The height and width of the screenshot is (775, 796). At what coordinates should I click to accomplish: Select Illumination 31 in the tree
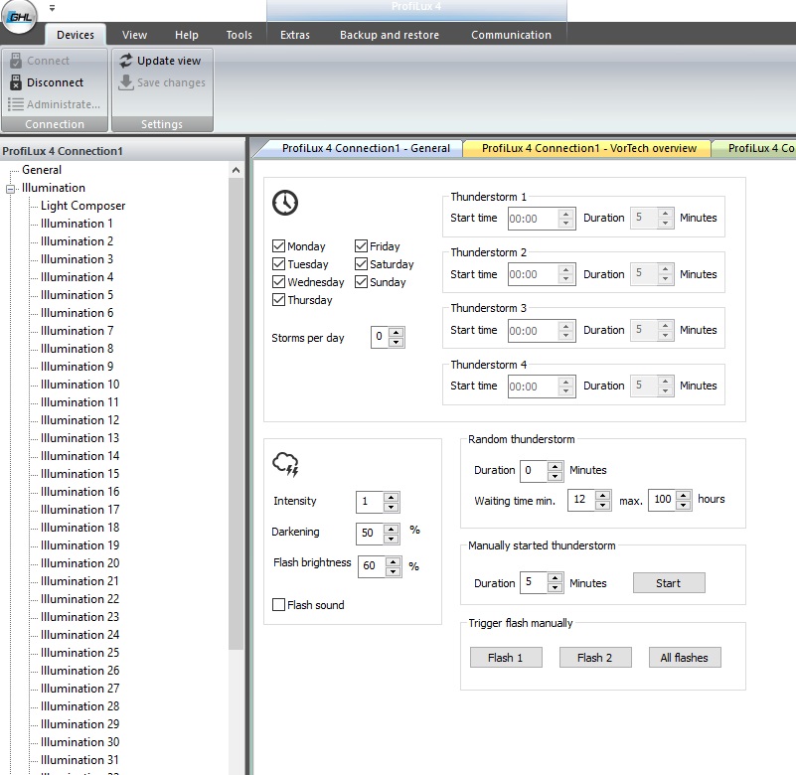tap(80, 760)
